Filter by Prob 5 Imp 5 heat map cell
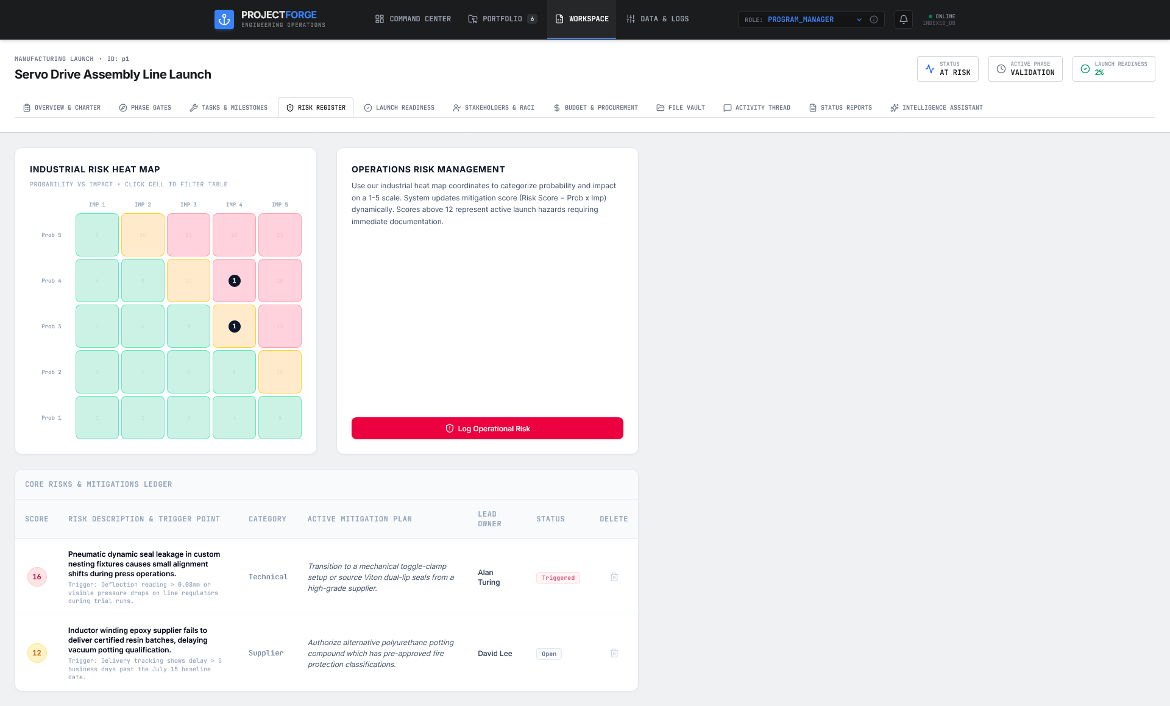This screenshot has width=1170, height=706. [280, 235]
